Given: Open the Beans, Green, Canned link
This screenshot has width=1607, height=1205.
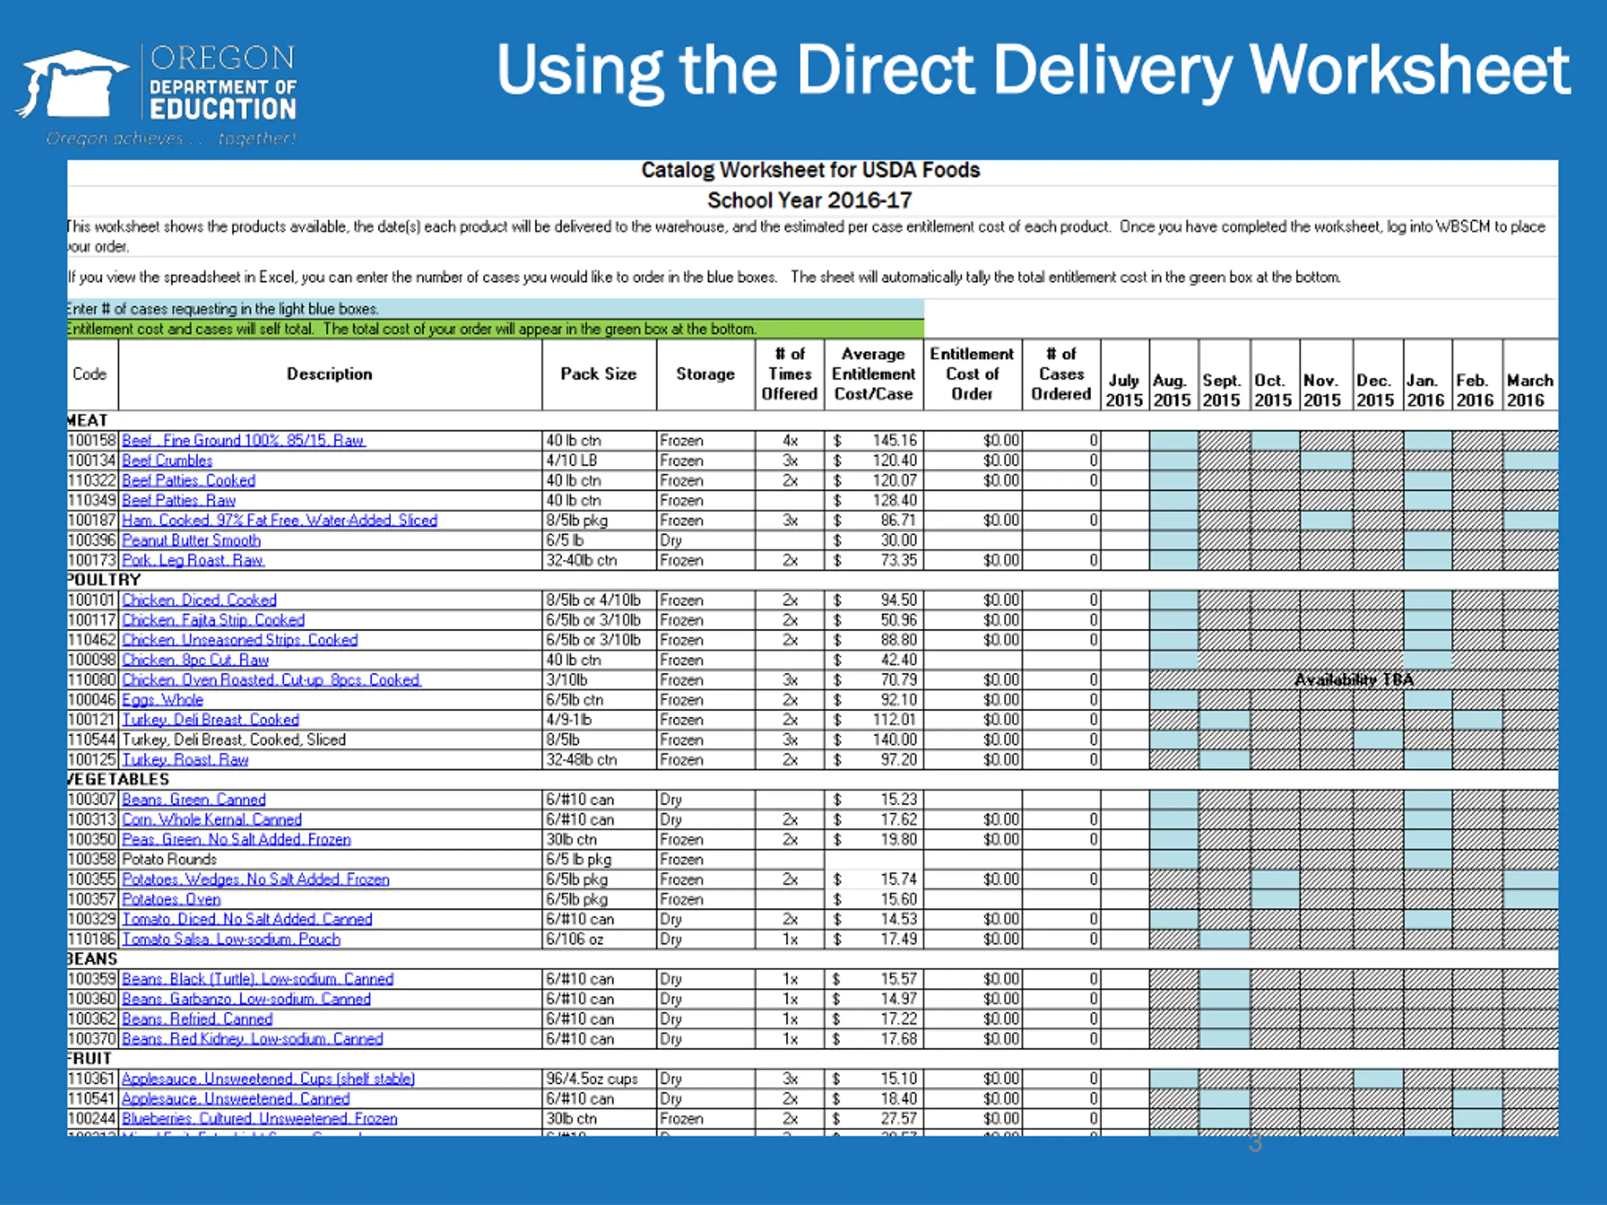Looking at the screenshot, I should (194, 800).
